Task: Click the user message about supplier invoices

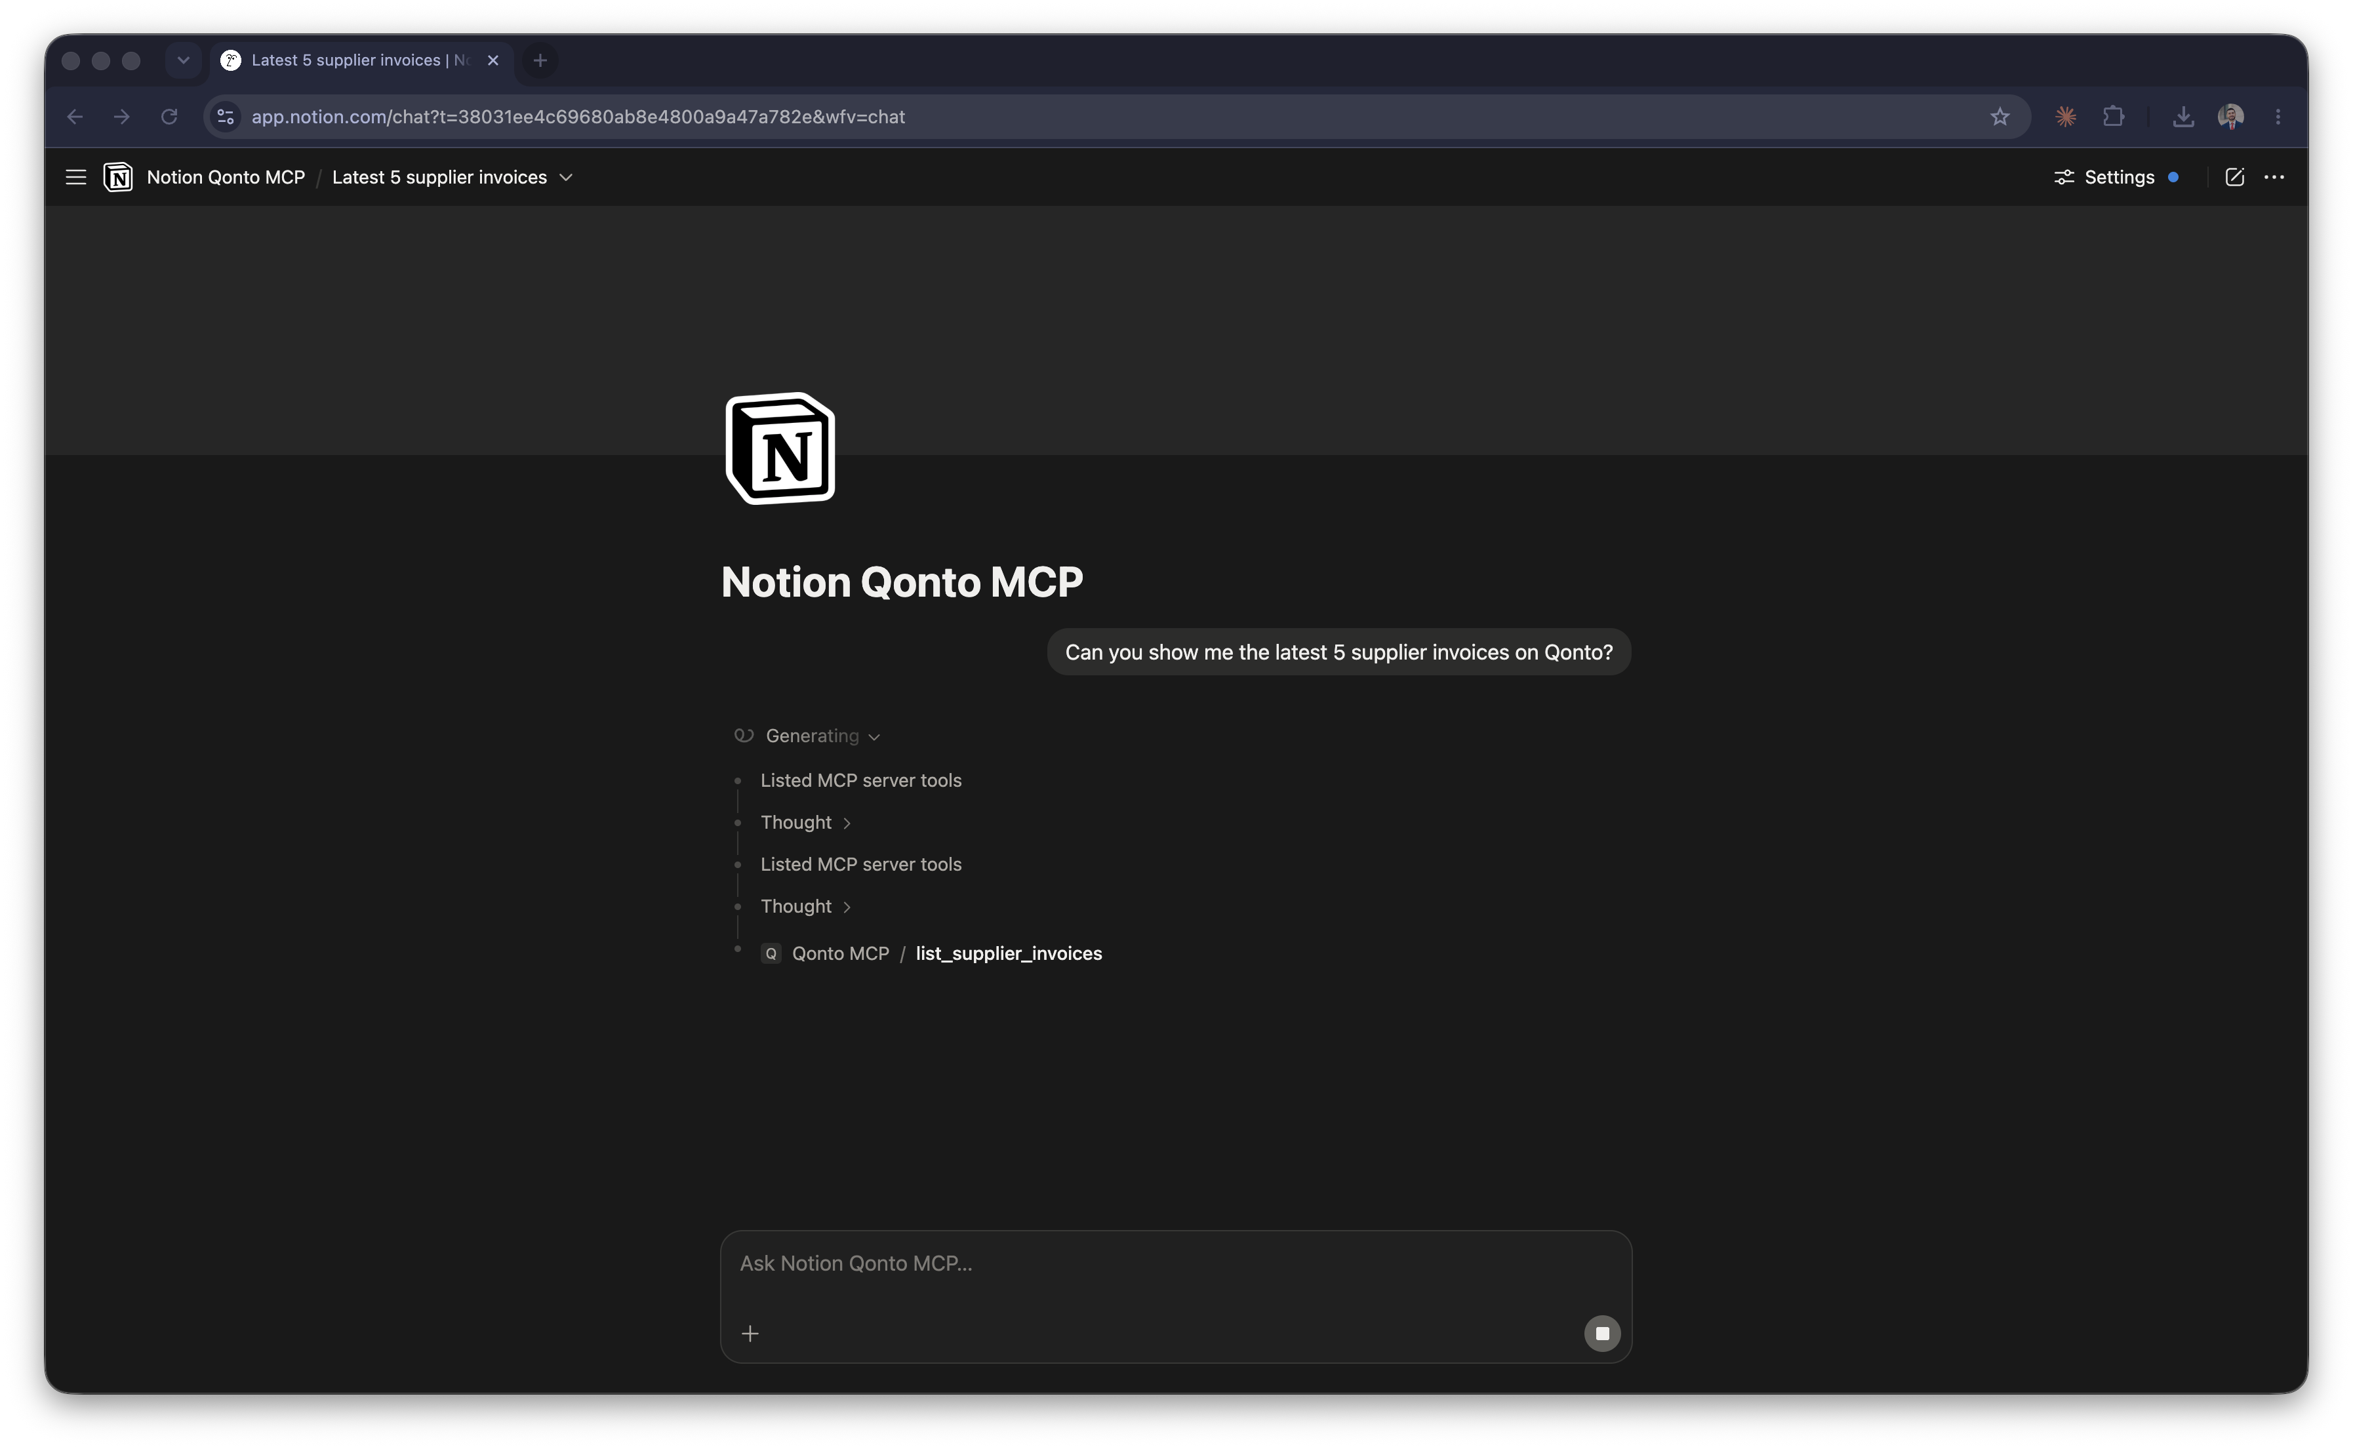Action: (1339, 652)
